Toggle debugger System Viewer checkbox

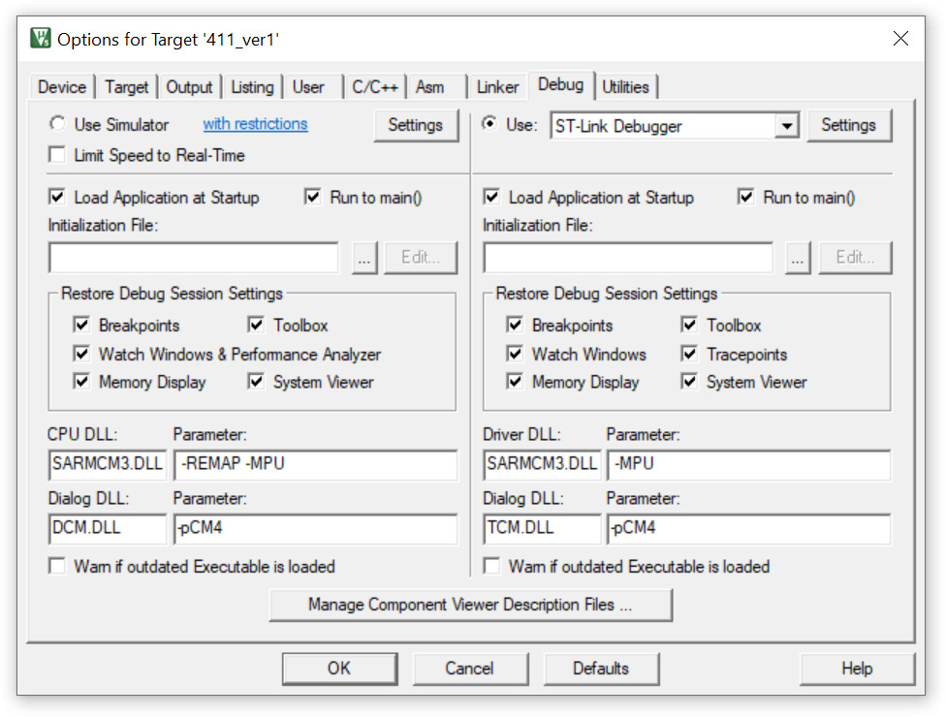coord(689,382)
